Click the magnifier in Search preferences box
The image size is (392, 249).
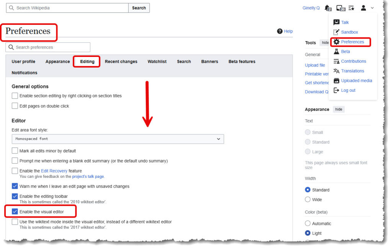click(11, 47)
